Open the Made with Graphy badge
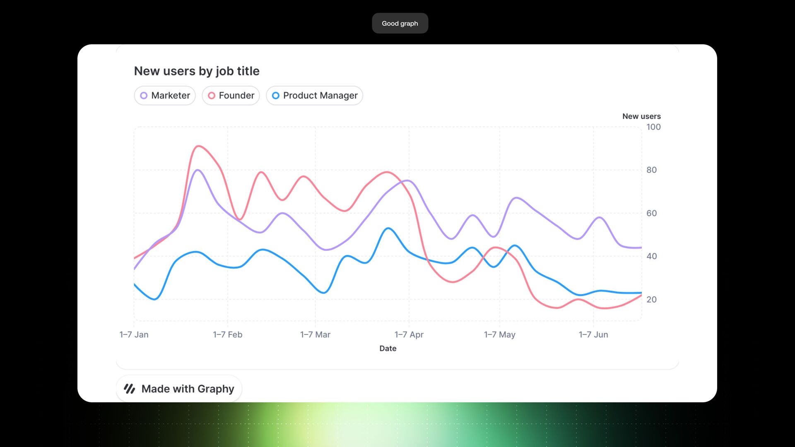Viewport: 795px width, 447px height. (x=179, y=389)
